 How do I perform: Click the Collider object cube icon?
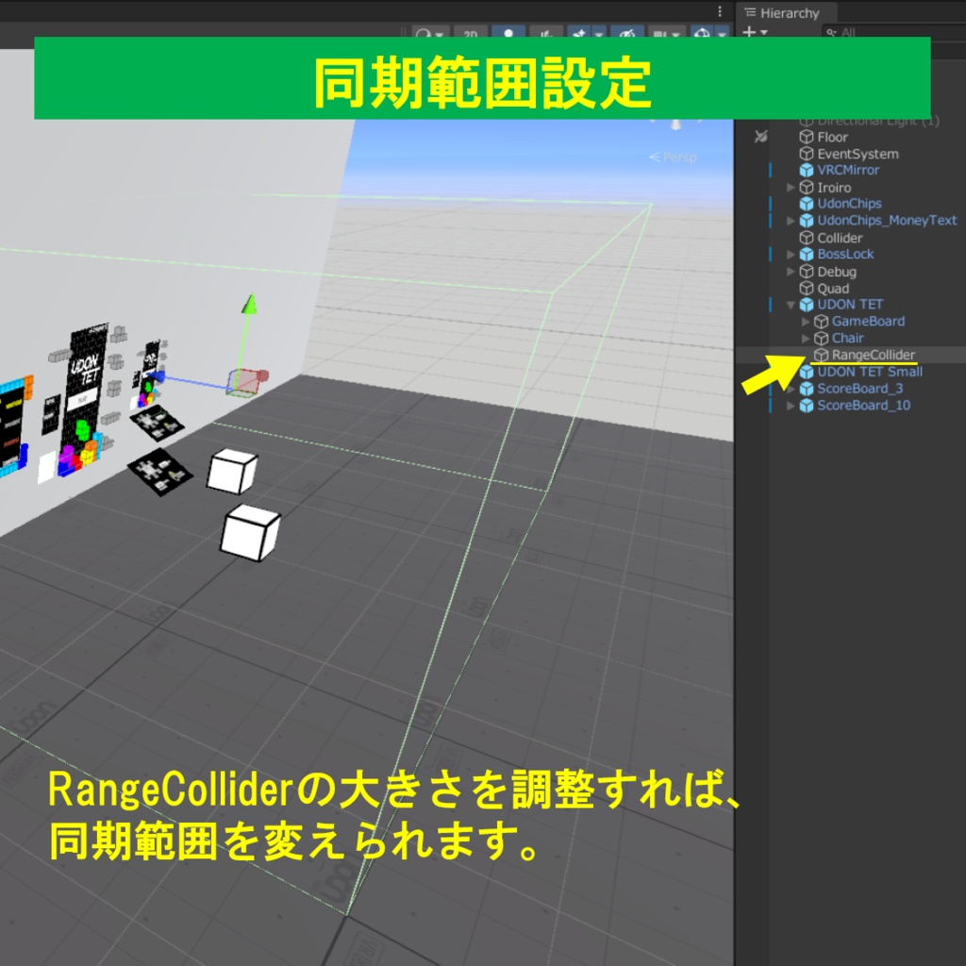[x=806, y=237]
